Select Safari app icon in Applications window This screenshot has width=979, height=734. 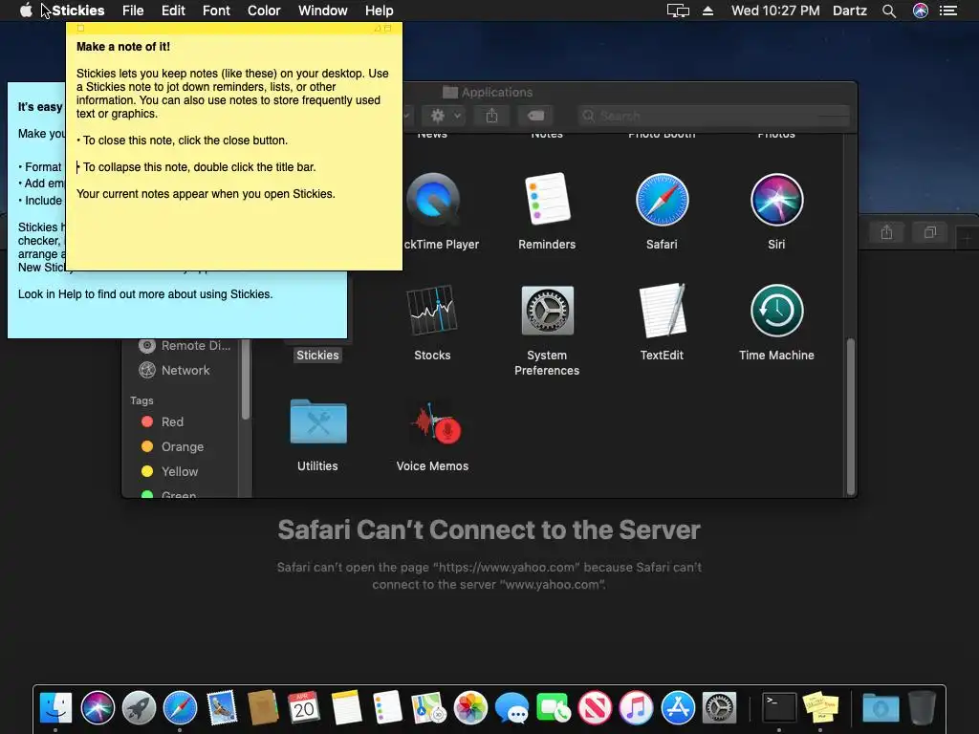click(x=662, y=200)
